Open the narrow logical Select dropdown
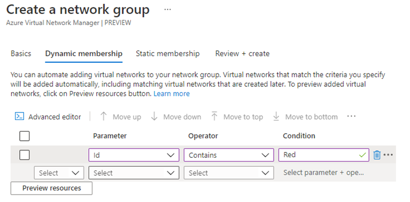410x202 pixels. 59,173
